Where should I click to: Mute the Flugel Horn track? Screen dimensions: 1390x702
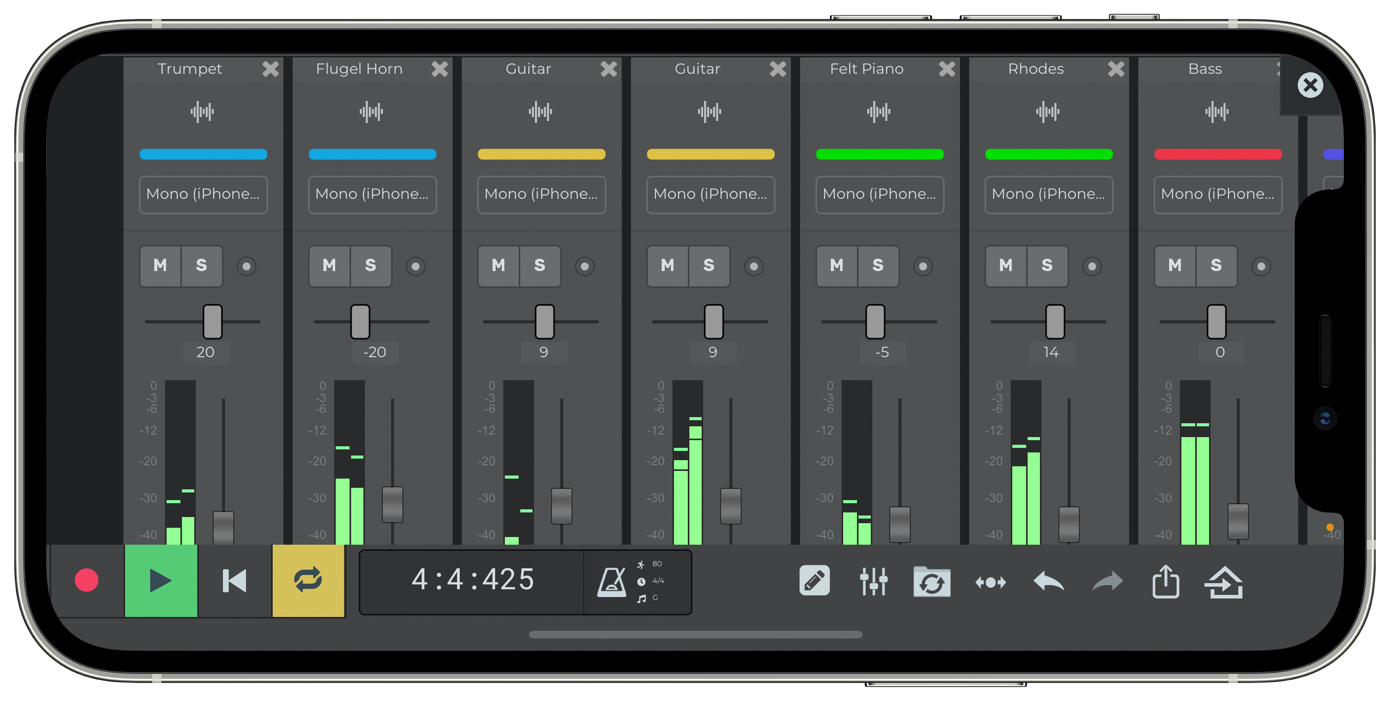pyautogui.click(x=329, y=266)
